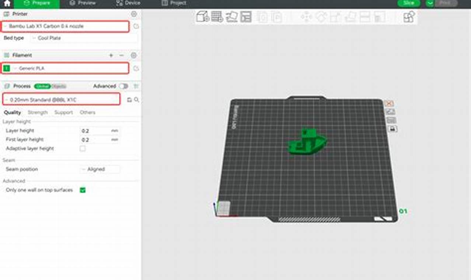The image size is (471, 280).
Task: Enable Adaptive layer height checkbox
Action: [83, 148]
